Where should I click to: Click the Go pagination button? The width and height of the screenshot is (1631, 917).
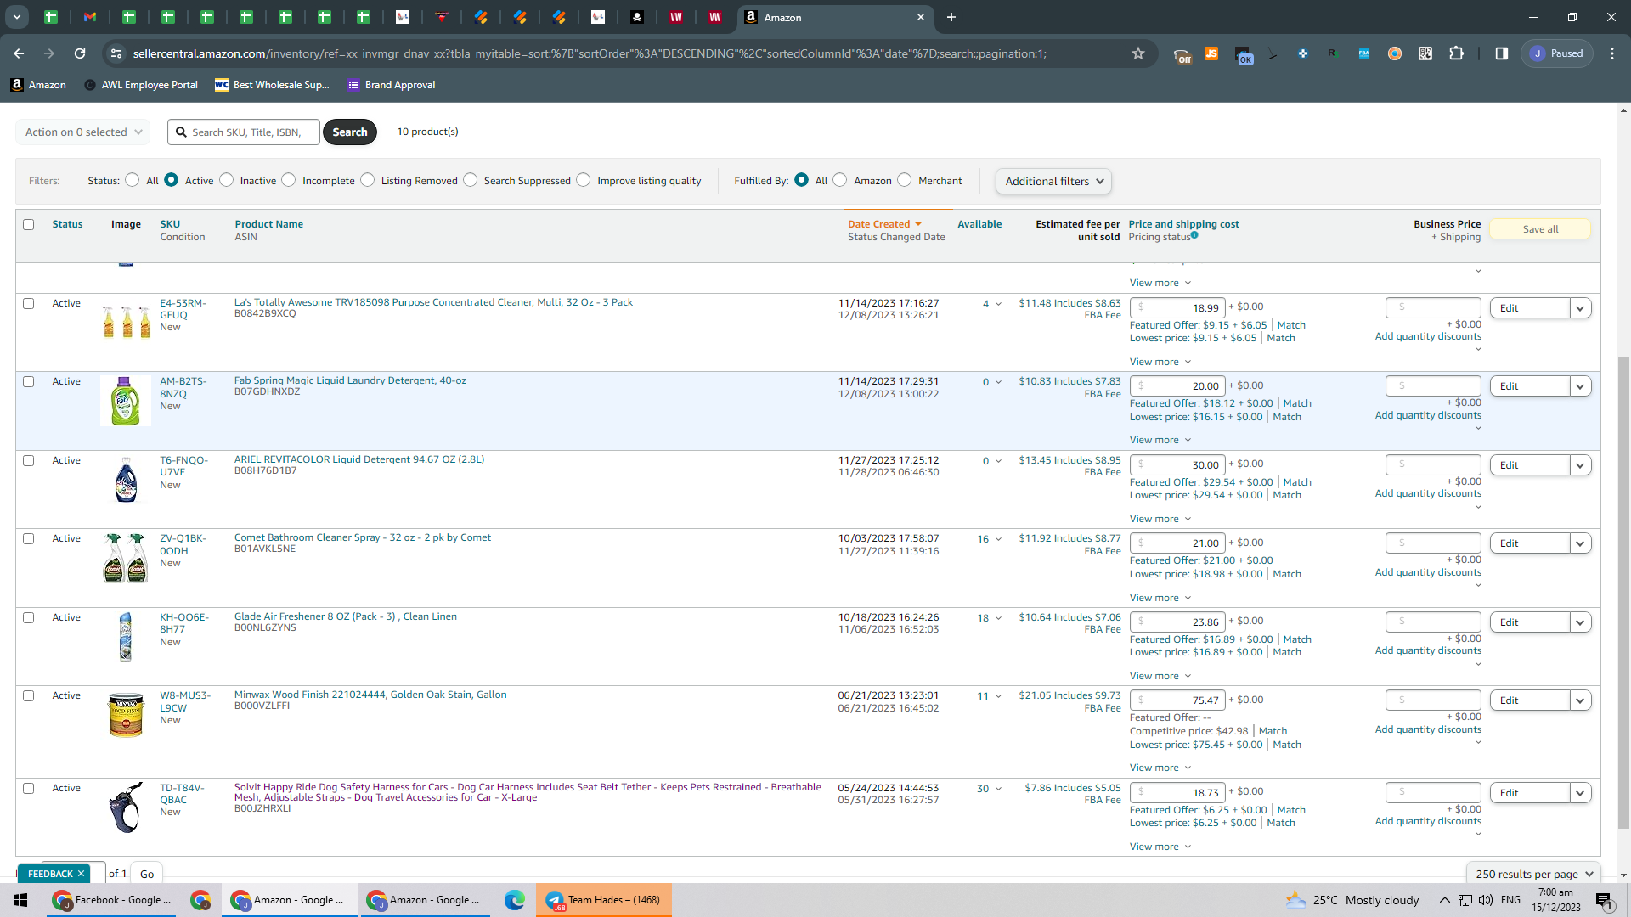(147, 874)
